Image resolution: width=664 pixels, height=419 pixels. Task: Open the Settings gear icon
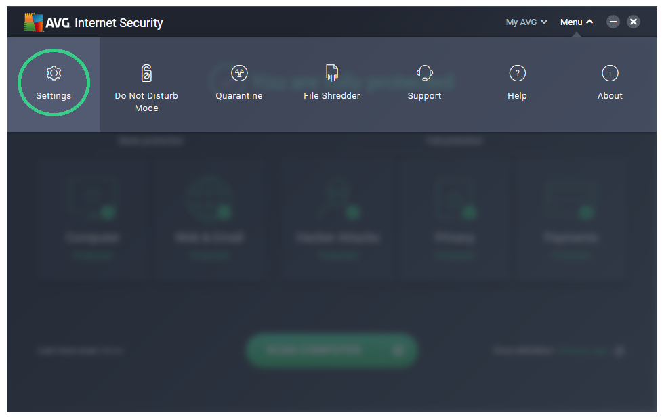[x=54, y=73]
